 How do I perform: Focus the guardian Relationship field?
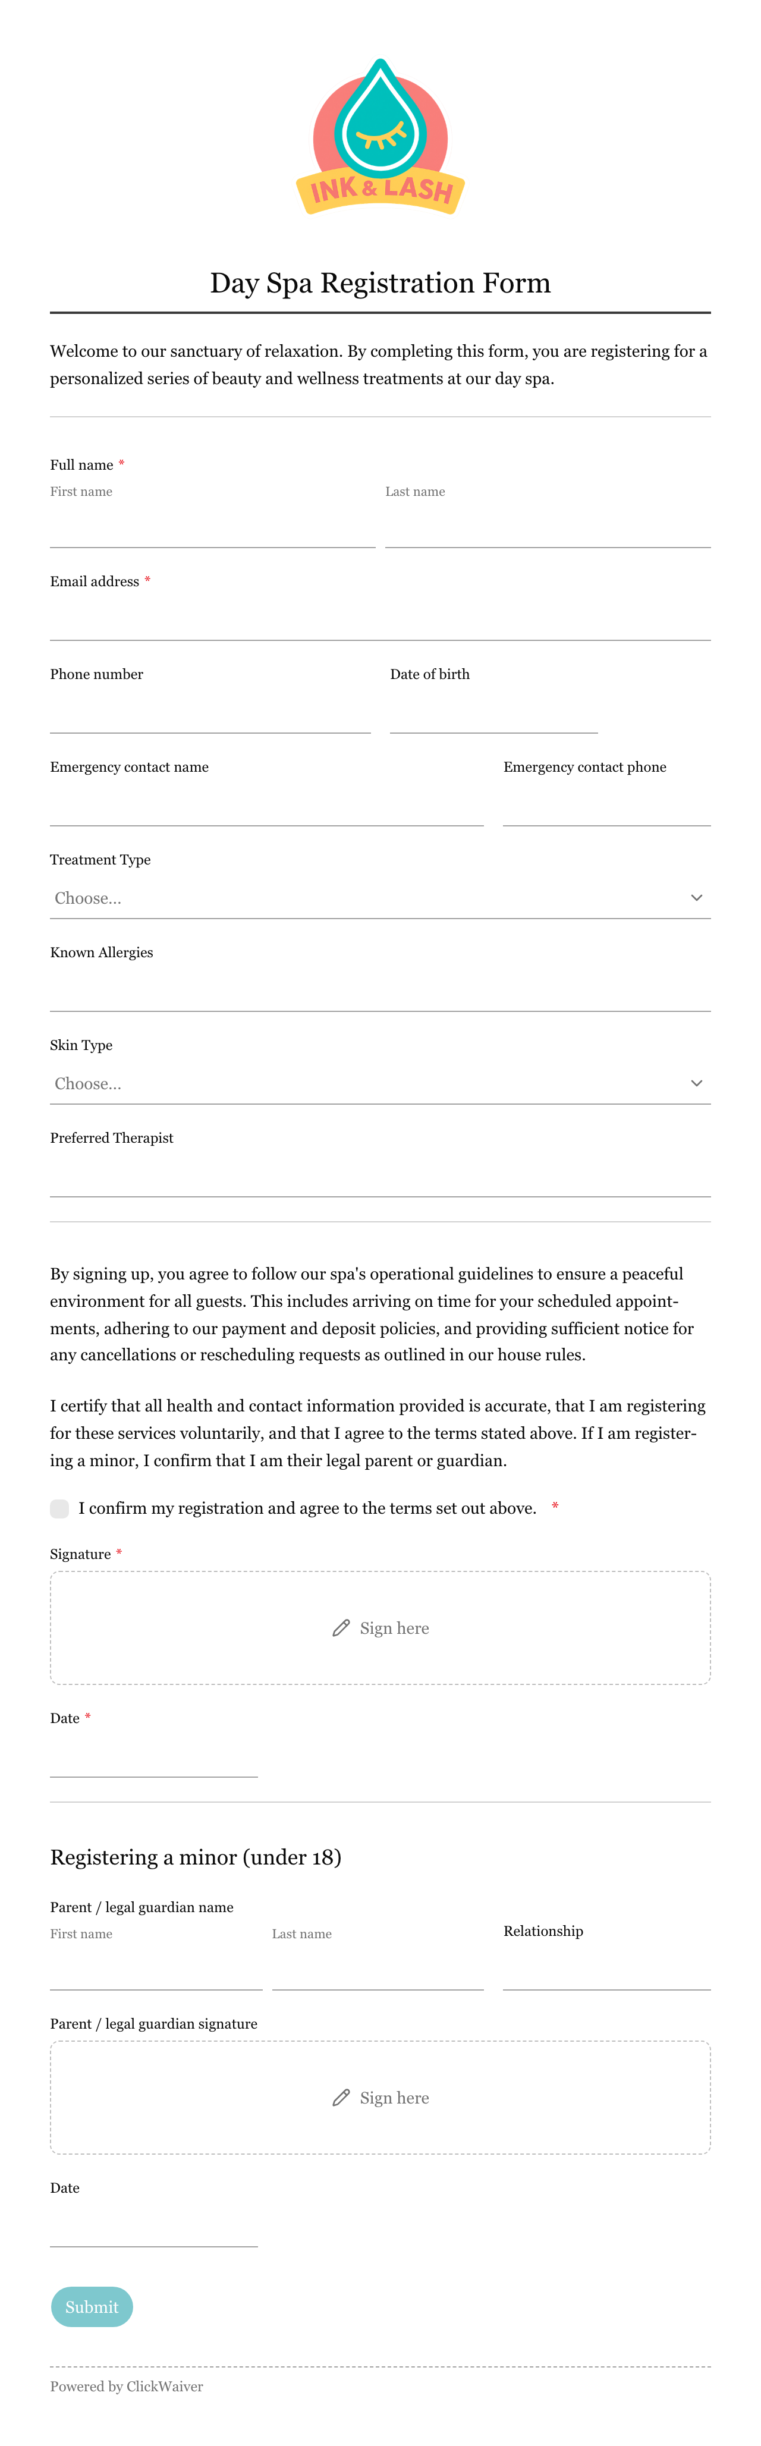pos(607,1969)
